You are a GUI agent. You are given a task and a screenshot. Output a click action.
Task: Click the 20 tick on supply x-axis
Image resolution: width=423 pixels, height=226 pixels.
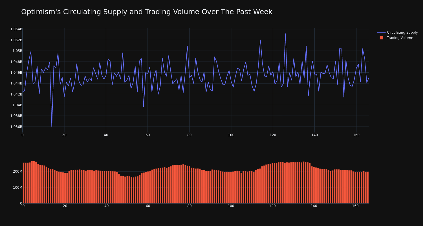click(x=64, y=135)
